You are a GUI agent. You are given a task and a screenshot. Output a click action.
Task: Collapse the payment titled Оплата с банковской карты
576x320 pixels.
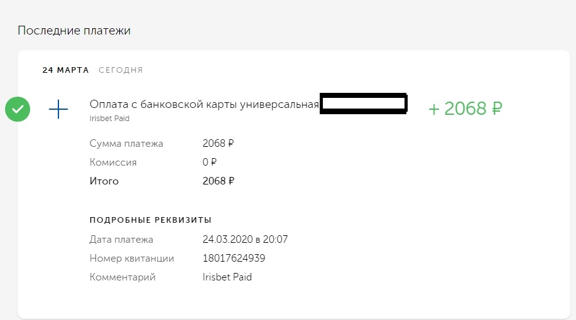point(204,104)
